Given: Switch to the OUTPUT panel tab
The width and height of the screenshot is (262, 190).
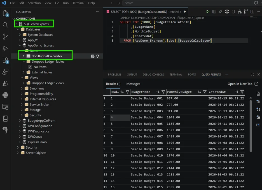Looking at the screenshot, I should (132, 74).
